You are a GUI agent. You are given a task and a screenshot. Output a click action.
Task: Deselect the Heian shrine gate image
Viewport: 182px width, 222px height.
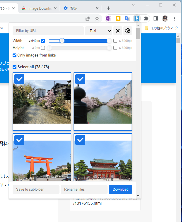[x=80, y=140]
